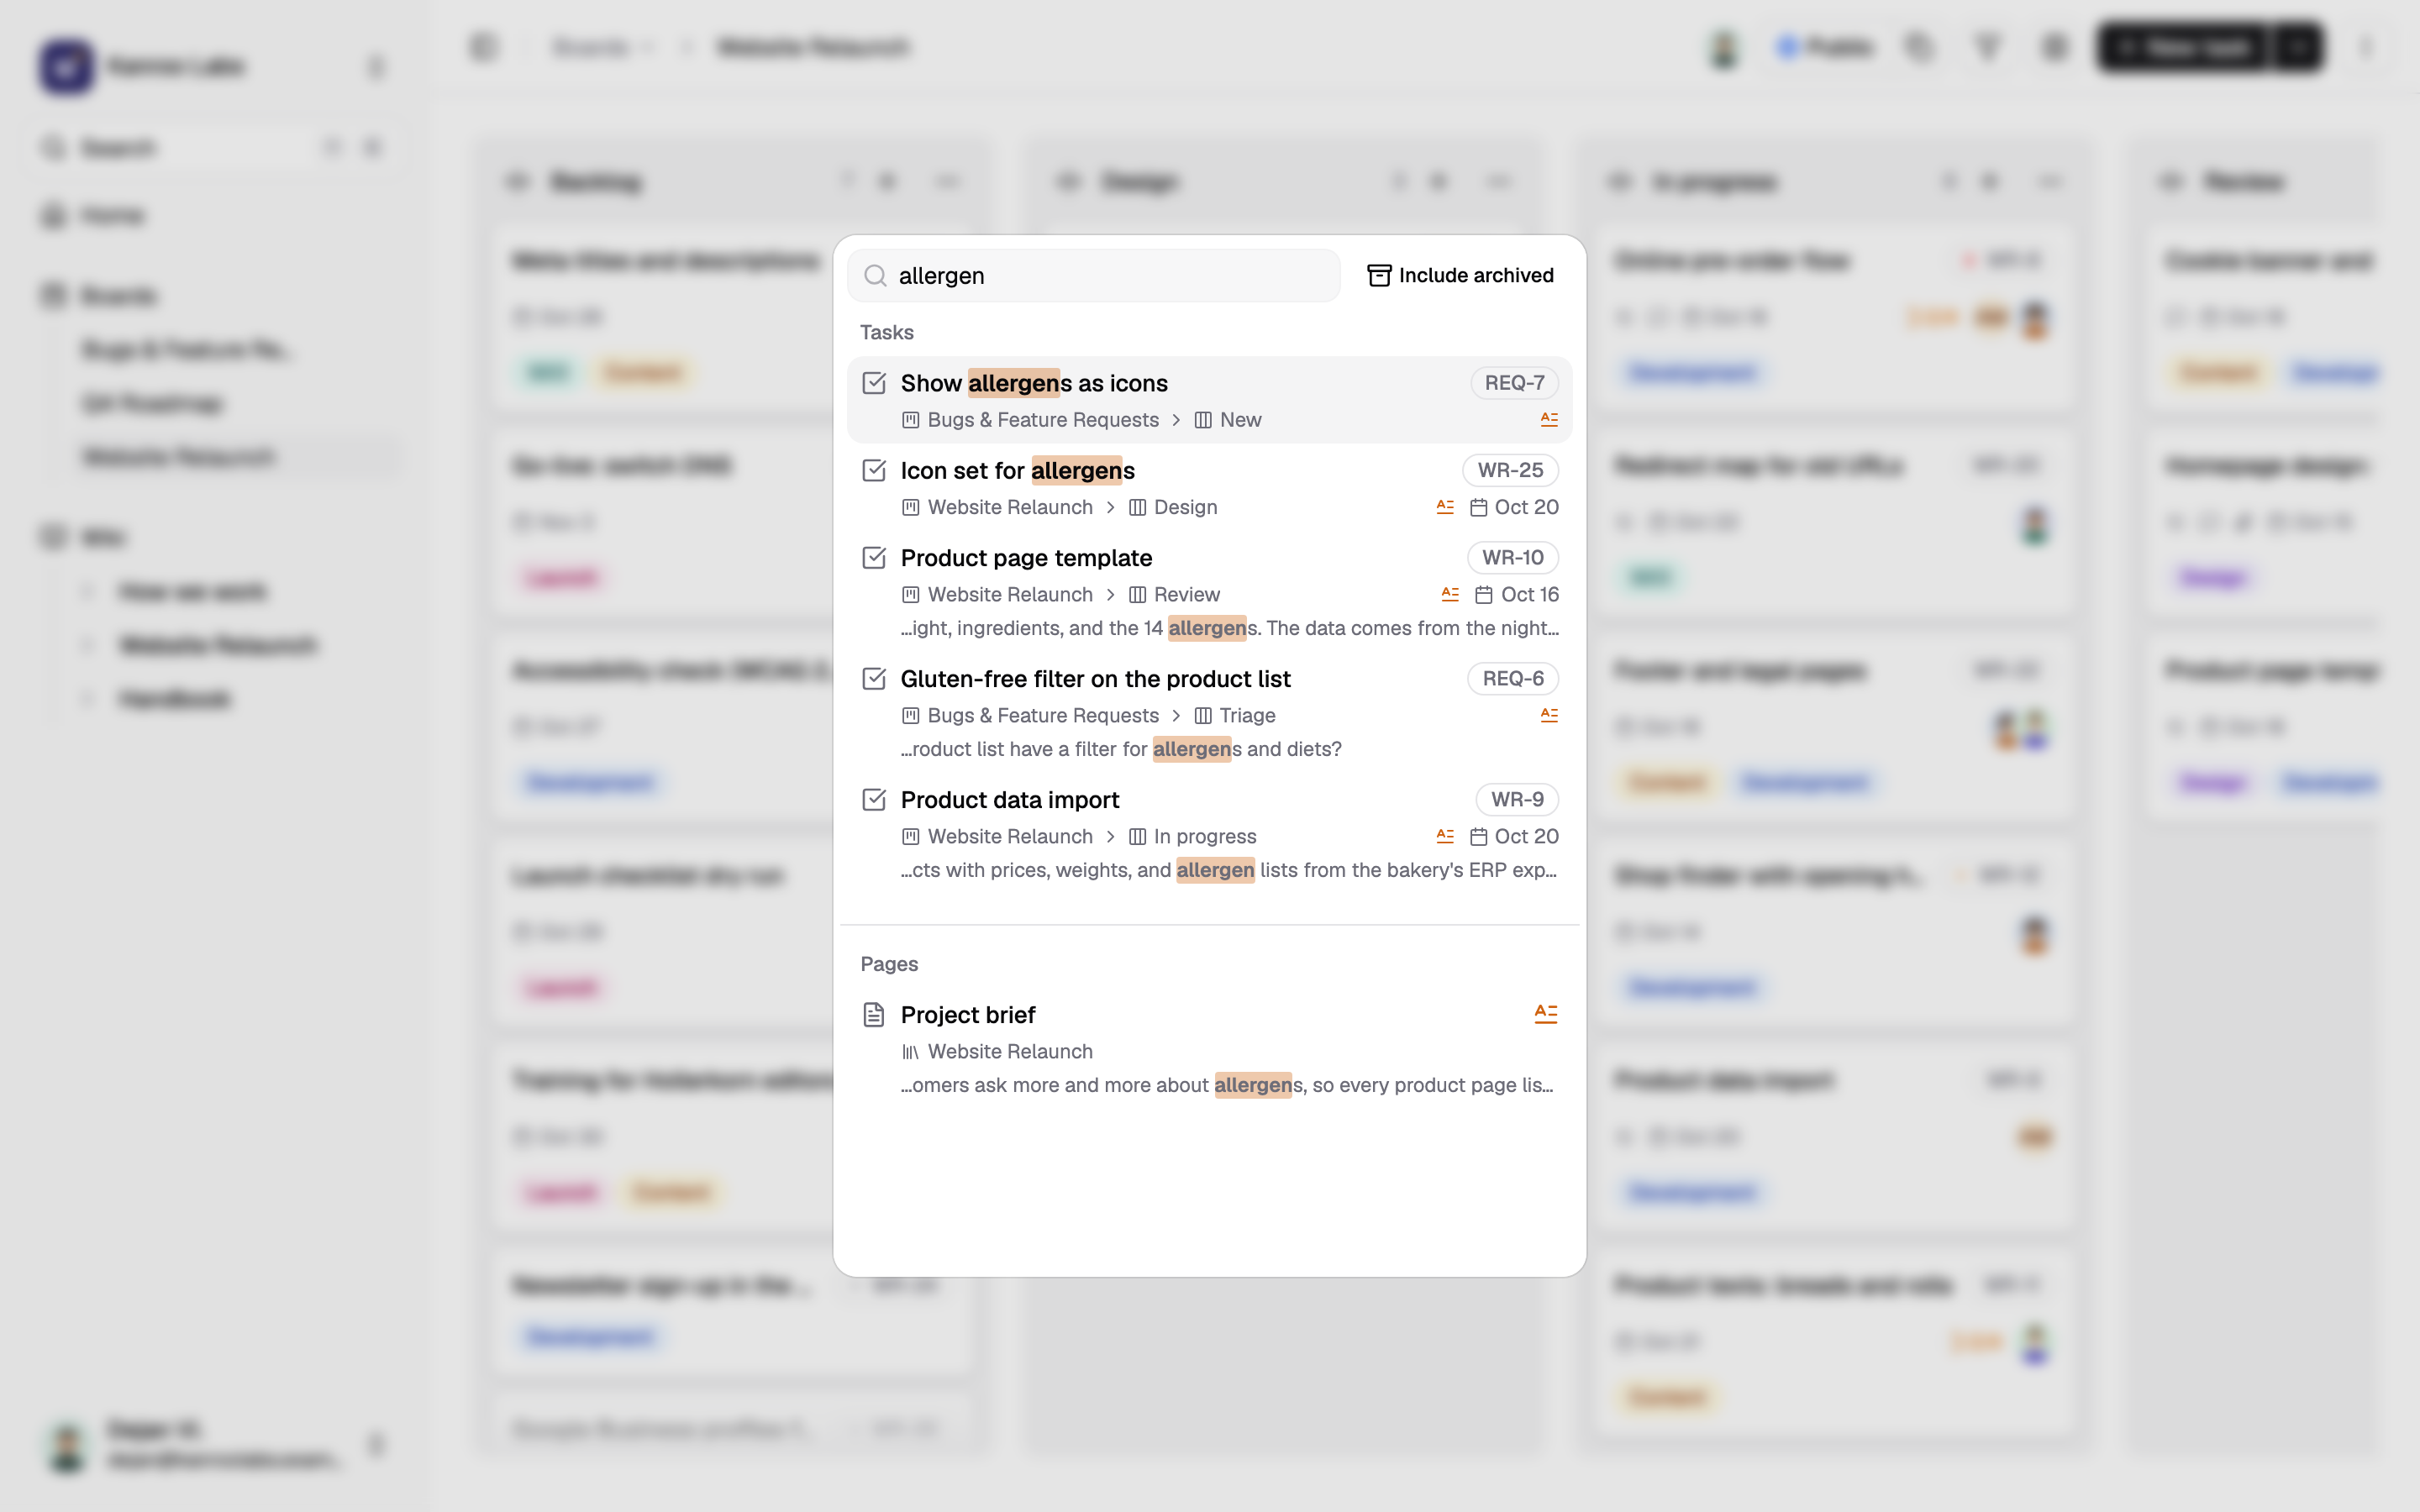Click task checkbox icon for Product data import
2420x1512 pixels.
tap(874, 799)
